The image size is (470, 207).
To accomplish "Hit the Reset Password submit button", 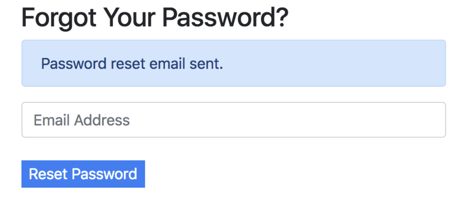I will point(83,174).
